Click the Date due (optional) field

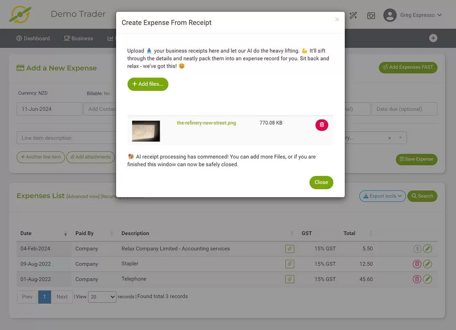coord(404,109)
